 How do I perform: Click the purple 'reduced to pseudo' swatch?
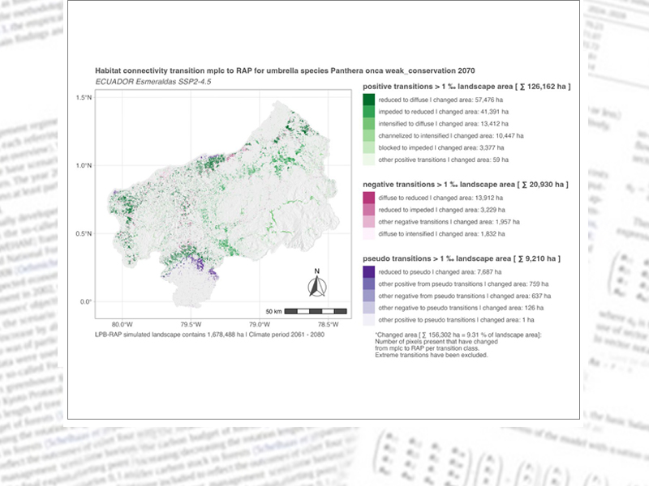[369, 272]
